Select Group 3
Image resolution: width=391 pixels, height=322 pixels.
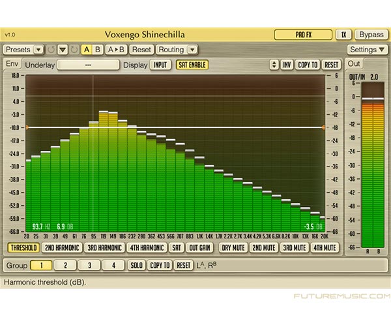pos(89,265)
